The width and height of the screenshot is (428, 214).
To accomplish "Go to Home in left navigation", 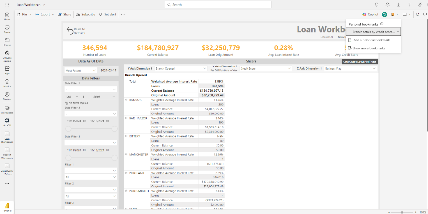I will 7,16.
